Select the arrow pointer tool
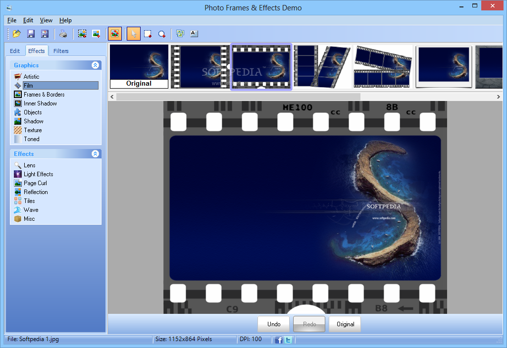This screenshot has height=348, width=507. click(x=134, y=34)
